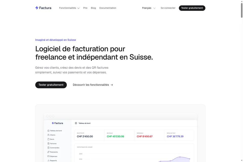This screenshot has width=243, height=162.
Task: Click the main headline Logiciel de facturation
Action: 94,53
